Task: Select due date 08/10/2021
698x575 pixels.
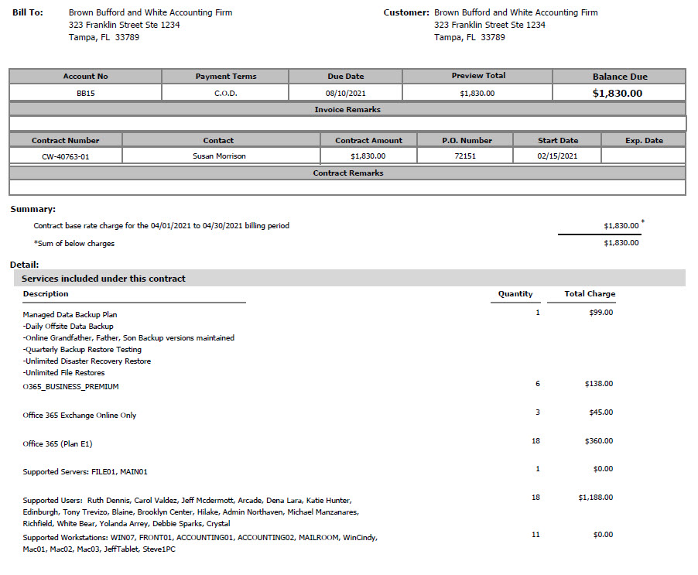Action: tap(345, 94)
